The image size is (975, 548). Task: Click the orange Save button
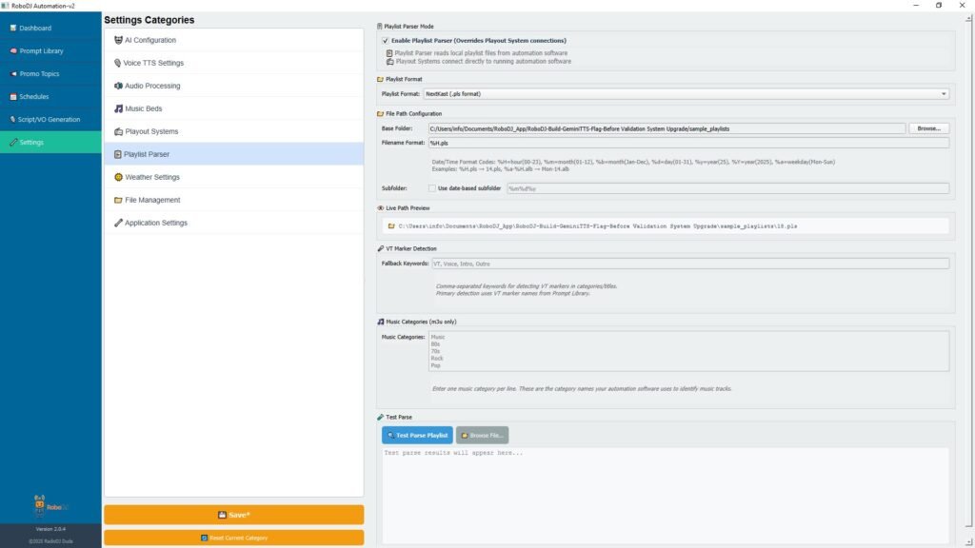pos(233,515)
